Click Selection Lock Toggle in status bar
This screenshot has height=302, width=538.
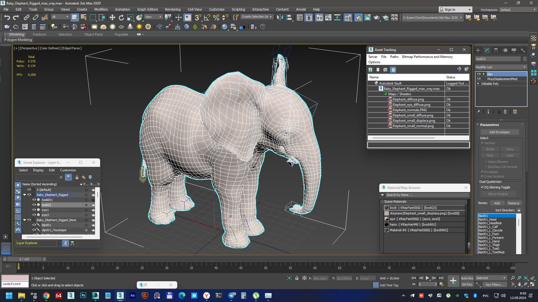pyautogui.click(x=297, y=278)
